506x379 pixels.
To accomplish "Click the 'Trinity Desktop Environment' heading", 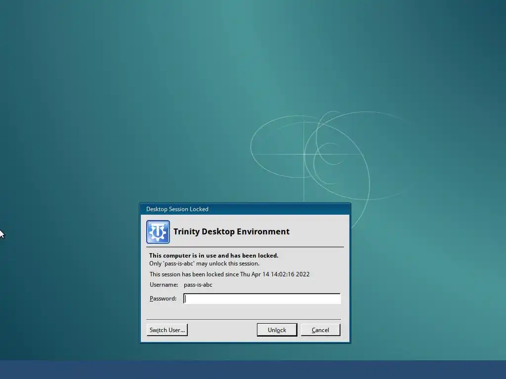I will coord(231,231).
